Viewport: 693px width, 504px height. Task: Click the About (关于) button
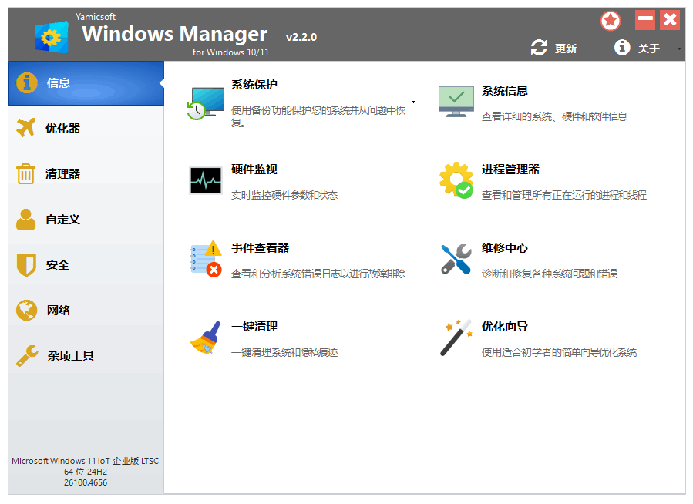[x=637, y=49]
